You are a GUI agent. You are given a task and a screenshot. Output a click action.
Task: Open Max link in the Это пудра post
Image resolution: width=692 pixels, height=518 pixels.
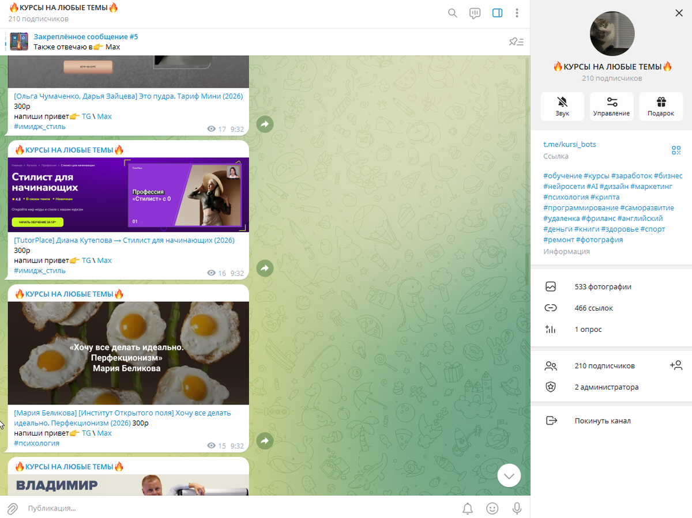tap(104, 116)
